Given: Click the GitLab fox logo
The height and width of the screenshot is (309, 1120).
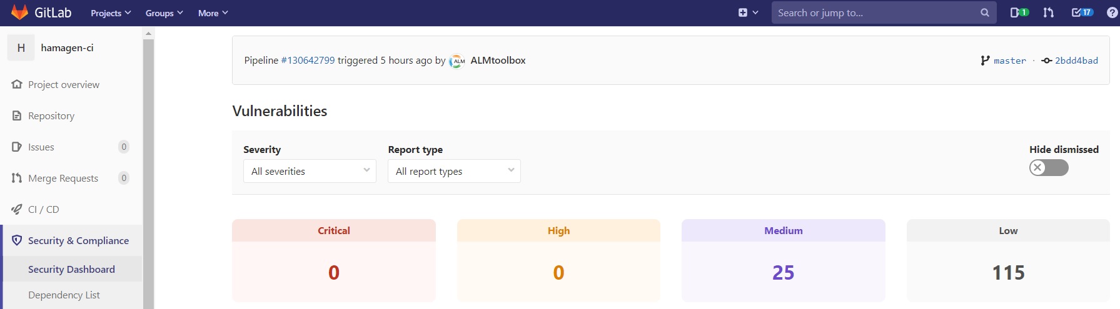Looking at the screenshot, I should [19, 12].
